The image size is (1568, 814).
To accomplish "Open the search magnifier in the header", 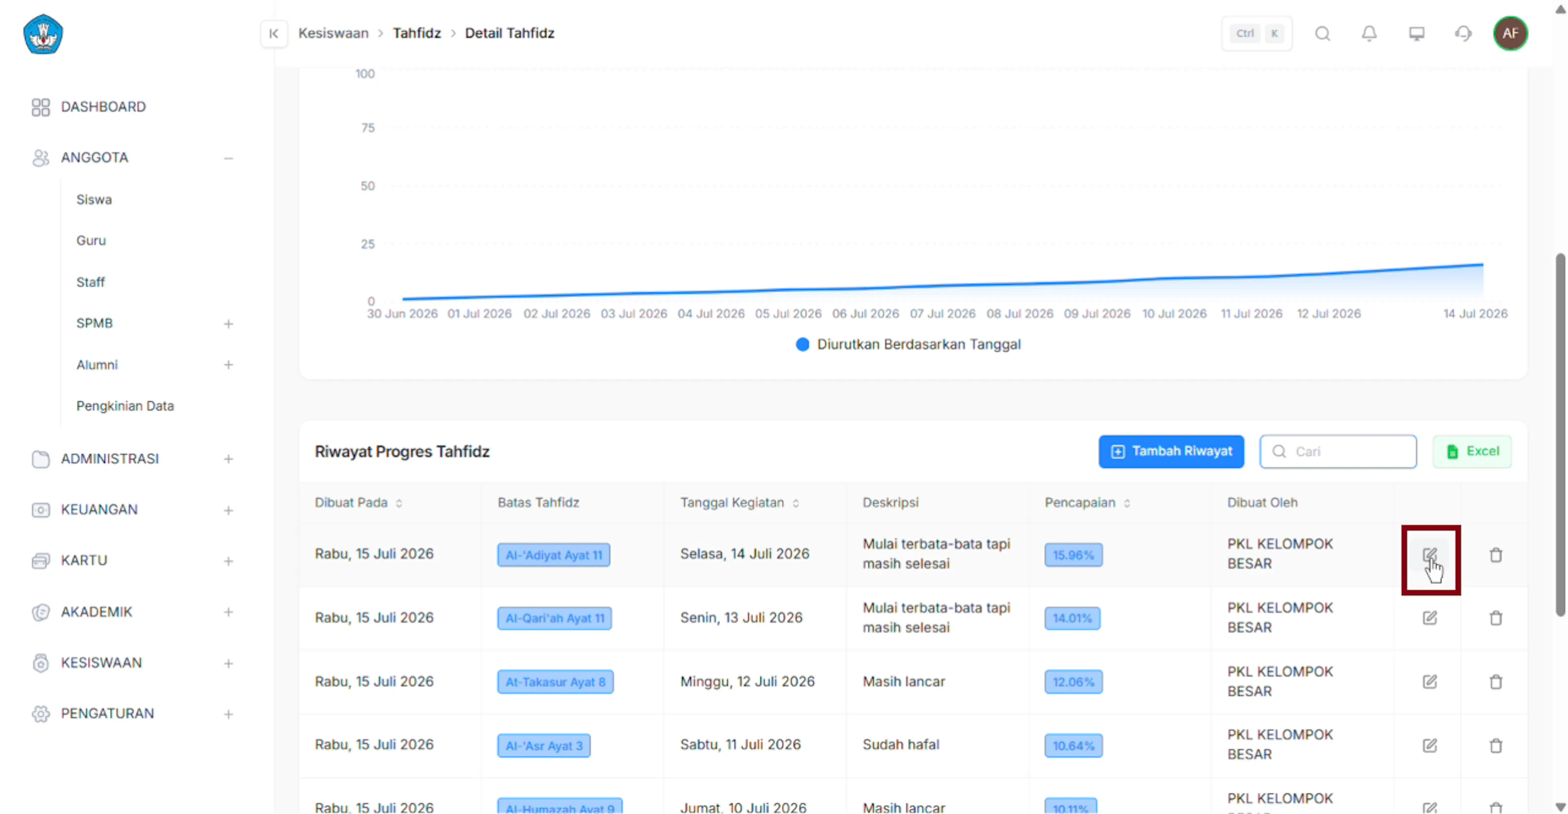I will [x=1322, y=33].
